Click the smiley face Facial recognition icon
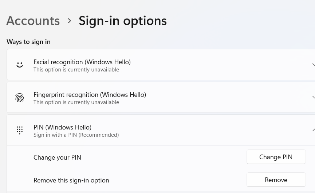 click(20, 65)
